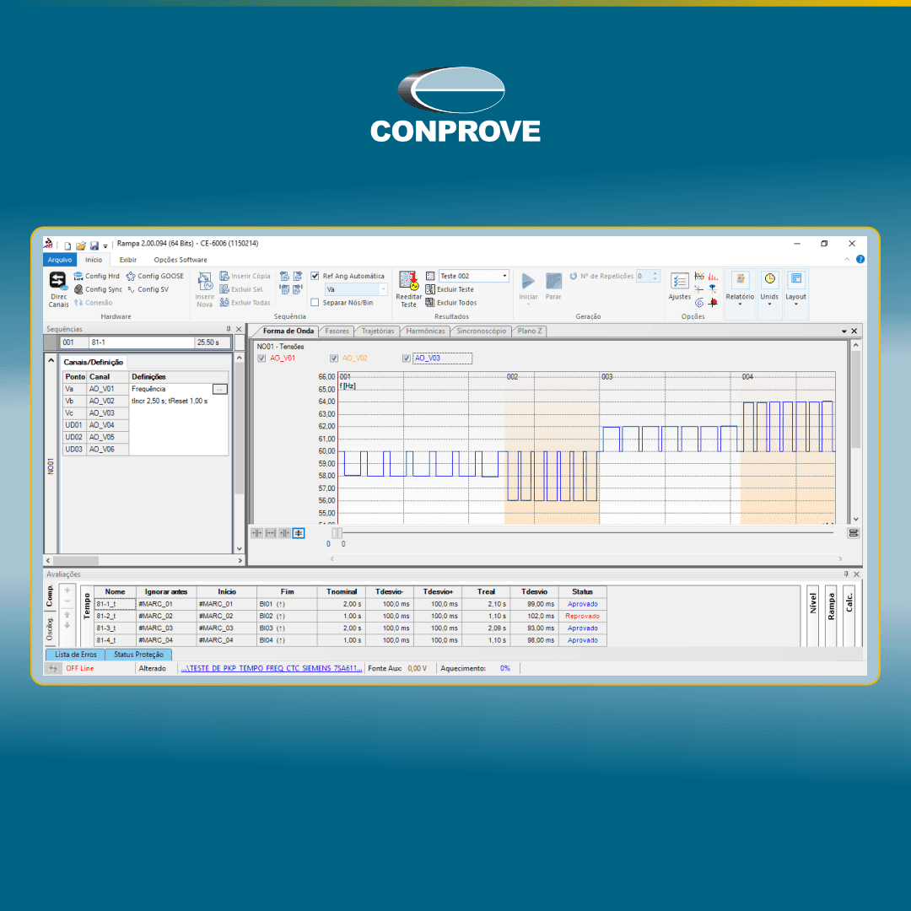Click the Iniciar generation button
The width and height of the screenshot is (911, 911).
[528, 282]
